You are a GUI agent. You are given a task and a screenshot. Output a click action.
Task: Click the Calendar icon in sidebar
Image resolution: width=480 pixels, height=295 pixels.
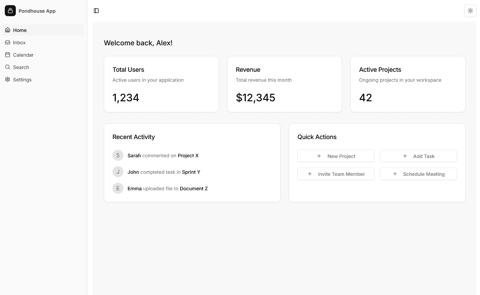click(8, 55)
